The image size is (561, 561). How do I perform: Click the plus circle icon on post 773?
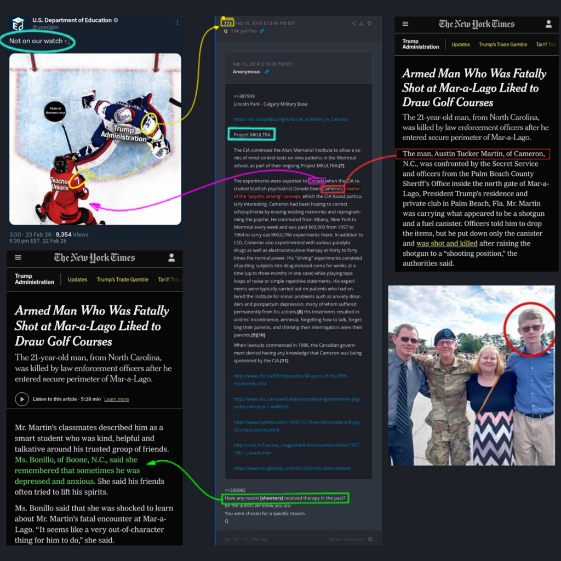pos(369,23)
